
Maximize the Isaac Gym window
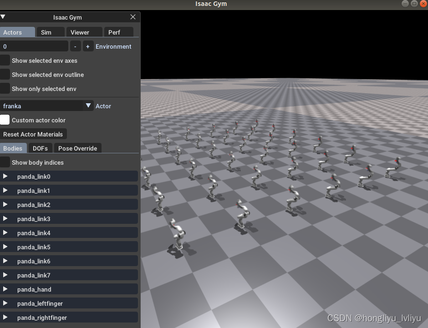pos(414,4)
